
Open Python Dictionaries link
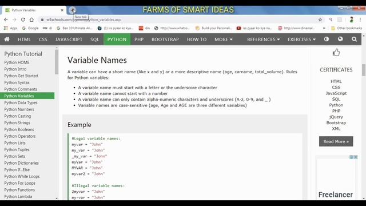click(22, 163)
